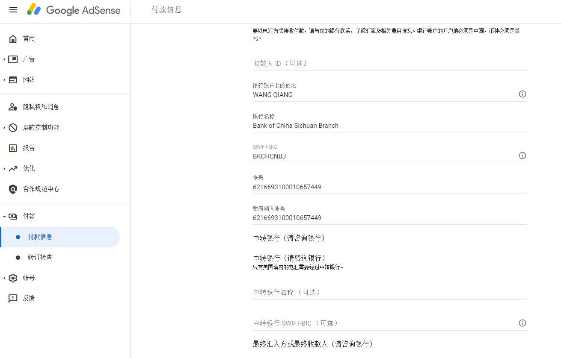Click the 报告 reports chart icon

pyautogui.click(x=13, y=148)
